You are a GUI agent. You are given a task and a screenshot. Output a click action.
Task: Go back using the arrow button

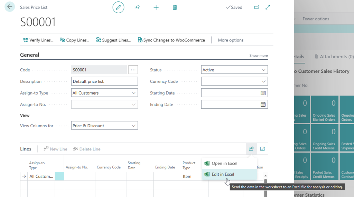point(10,7)
